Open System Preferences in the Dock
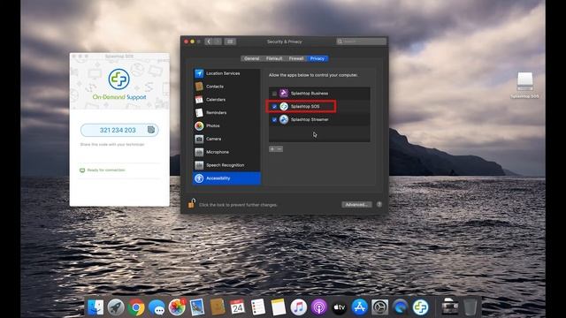The image size is (566, 318). pyautogui.click(x=379, y=307)
